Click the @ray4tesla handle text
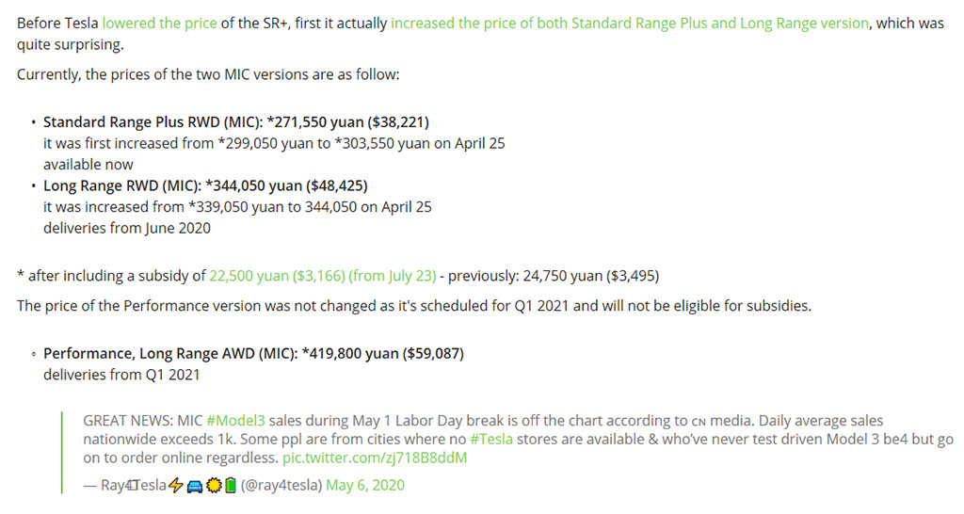This screenshot has height=514, width=964. 281,485
